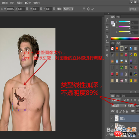
Task: Apply the default no-style swatch with red slash
Action: pos(112,48)
